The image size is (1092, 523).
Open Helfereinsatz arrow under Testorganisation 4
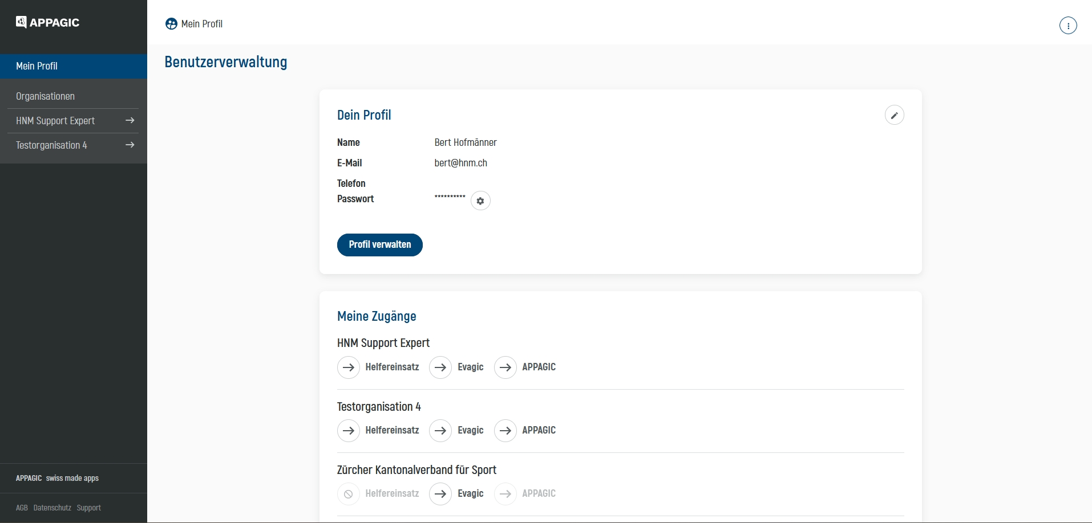click(x=349, y=431)
